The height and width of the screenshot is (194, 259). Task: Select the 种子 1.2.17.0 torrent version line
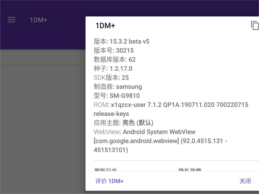pos(113,69)
